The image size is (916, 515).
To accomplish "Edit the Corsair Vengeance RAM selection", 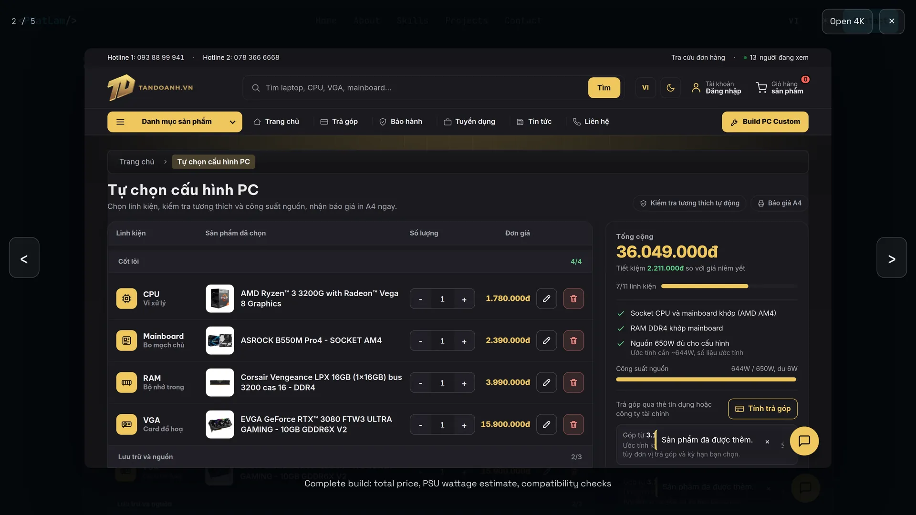I will click(547, 382).
